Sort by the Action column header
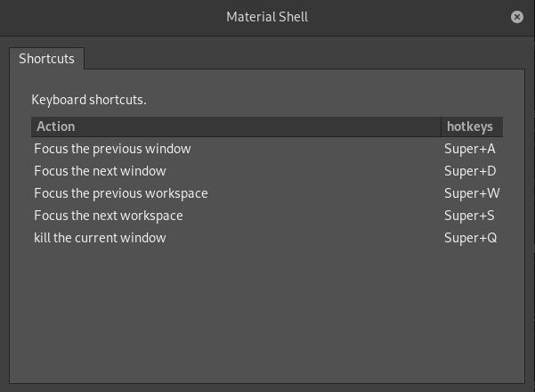The width and height of the screenshot is (535, 392). [x=235, y=127]
